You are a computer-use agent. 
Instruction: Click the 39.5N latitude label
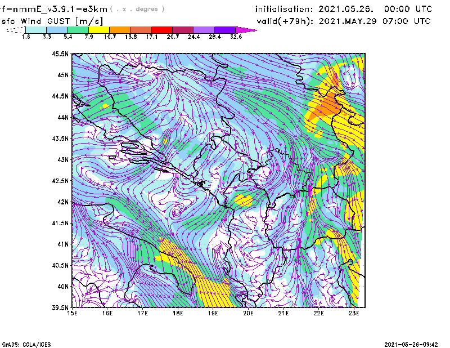point(60,308)
